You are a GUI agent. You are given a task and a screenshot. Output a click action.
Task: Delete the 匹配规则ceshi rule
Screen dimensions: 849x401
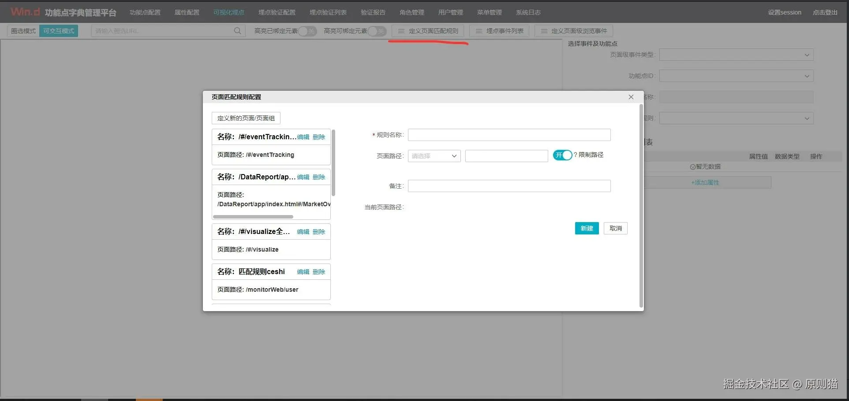(319, 272)
